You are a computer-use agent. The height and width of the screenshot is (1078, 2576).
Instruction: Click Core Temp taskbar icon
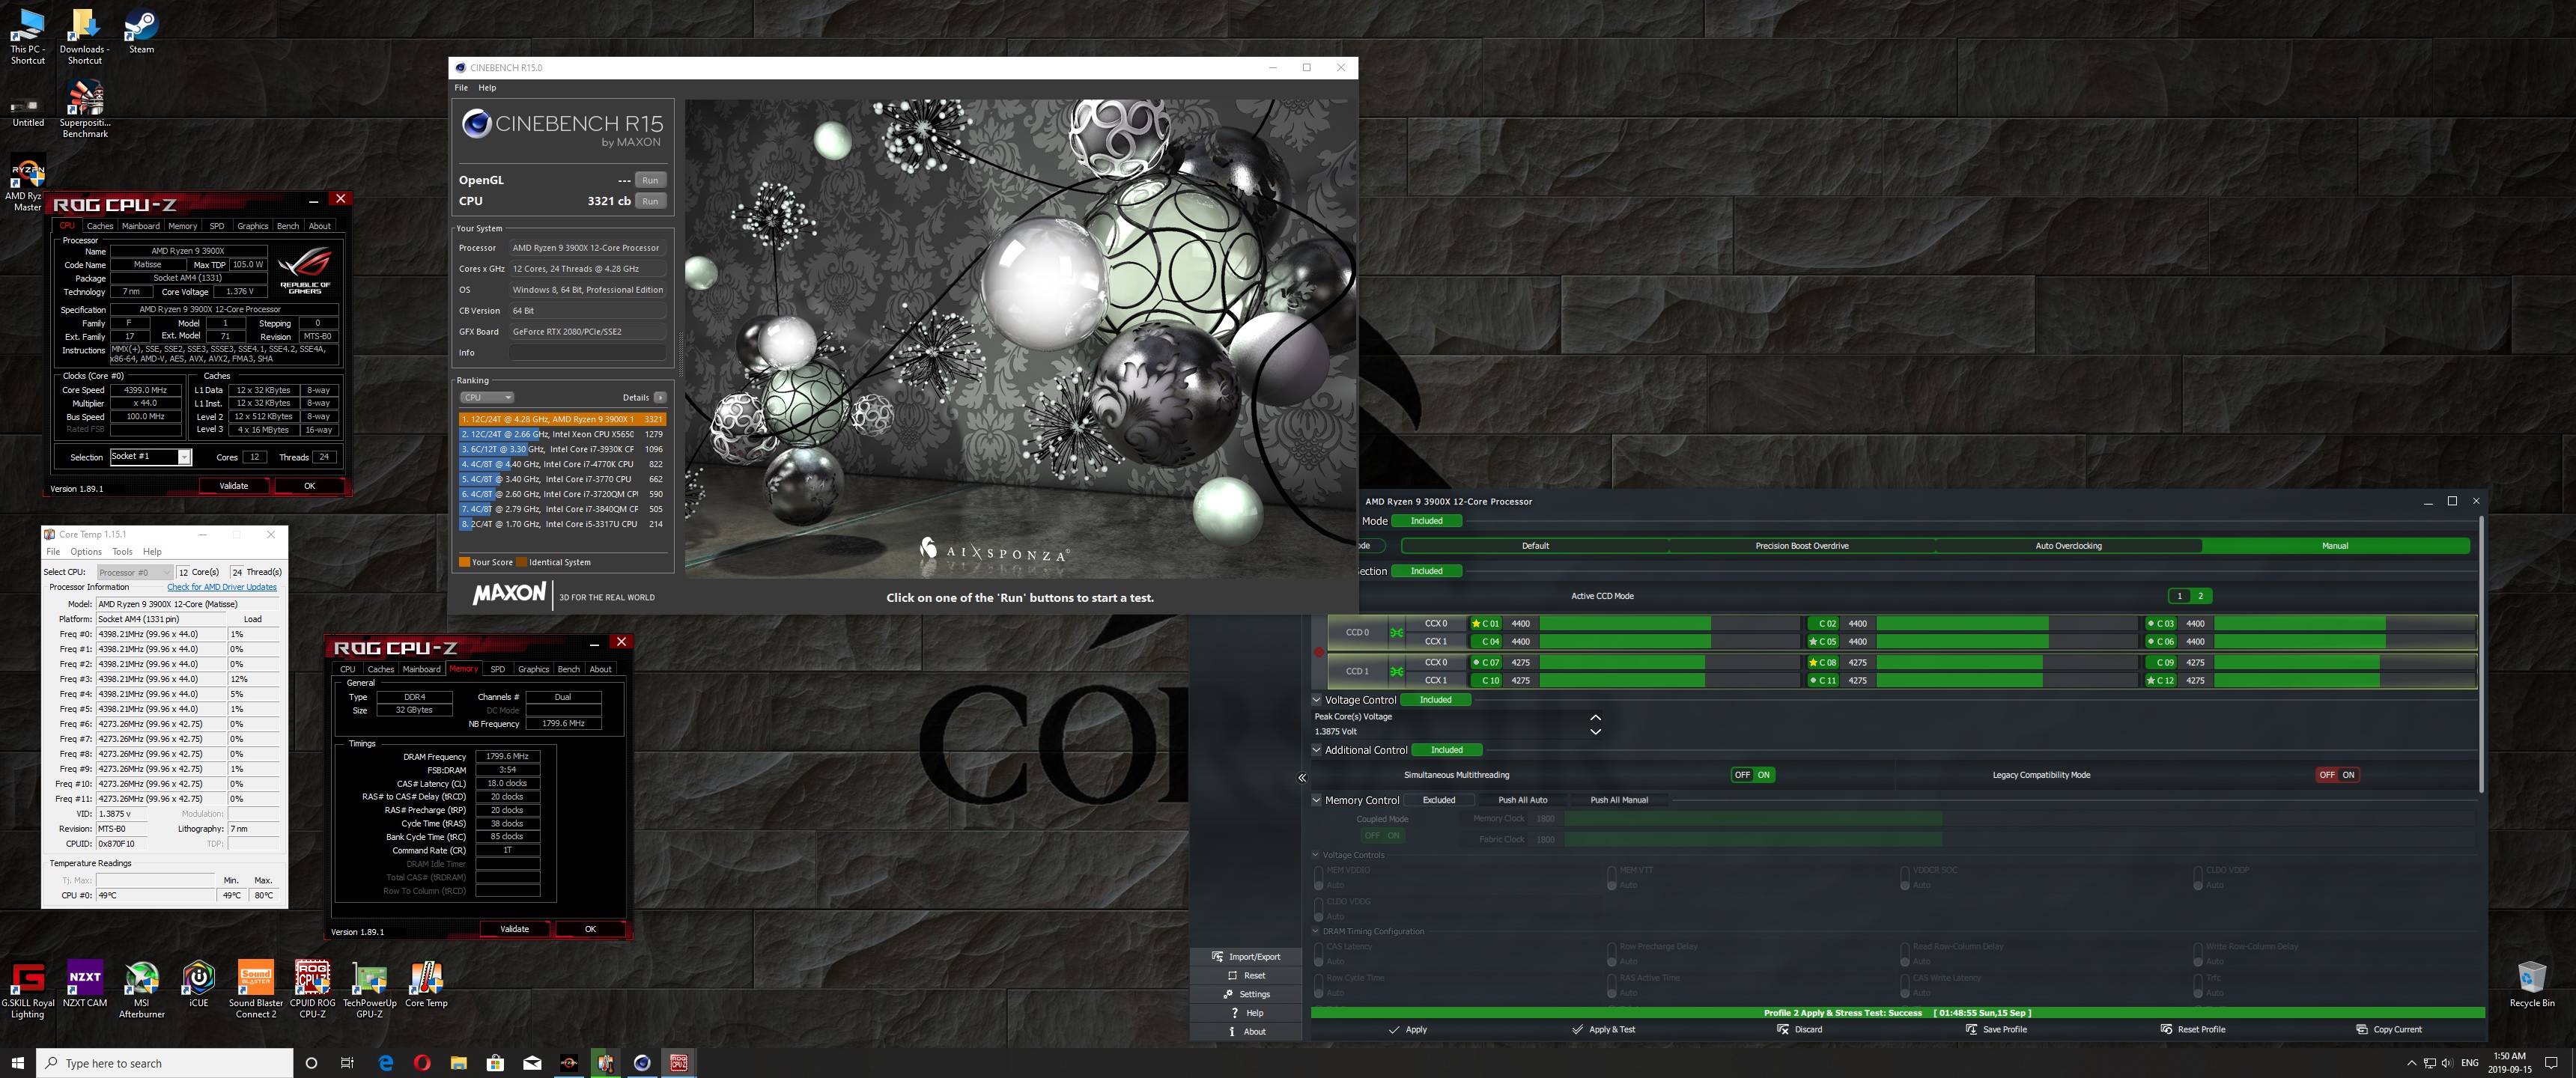[x=606, y=1063]
